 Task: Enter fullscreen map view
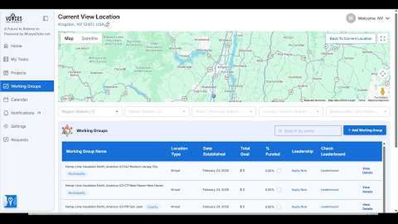[383, 39]
